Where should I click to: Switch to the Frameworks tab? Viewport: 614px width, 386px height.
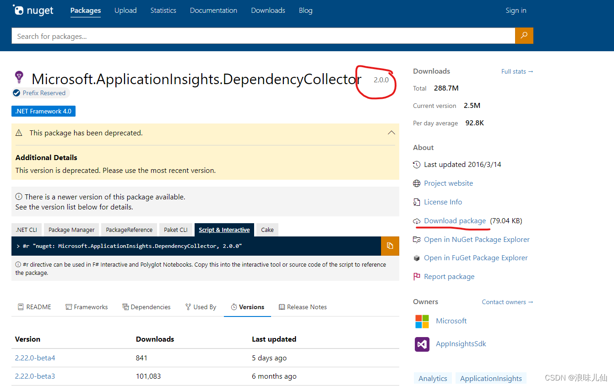[87, 307]
